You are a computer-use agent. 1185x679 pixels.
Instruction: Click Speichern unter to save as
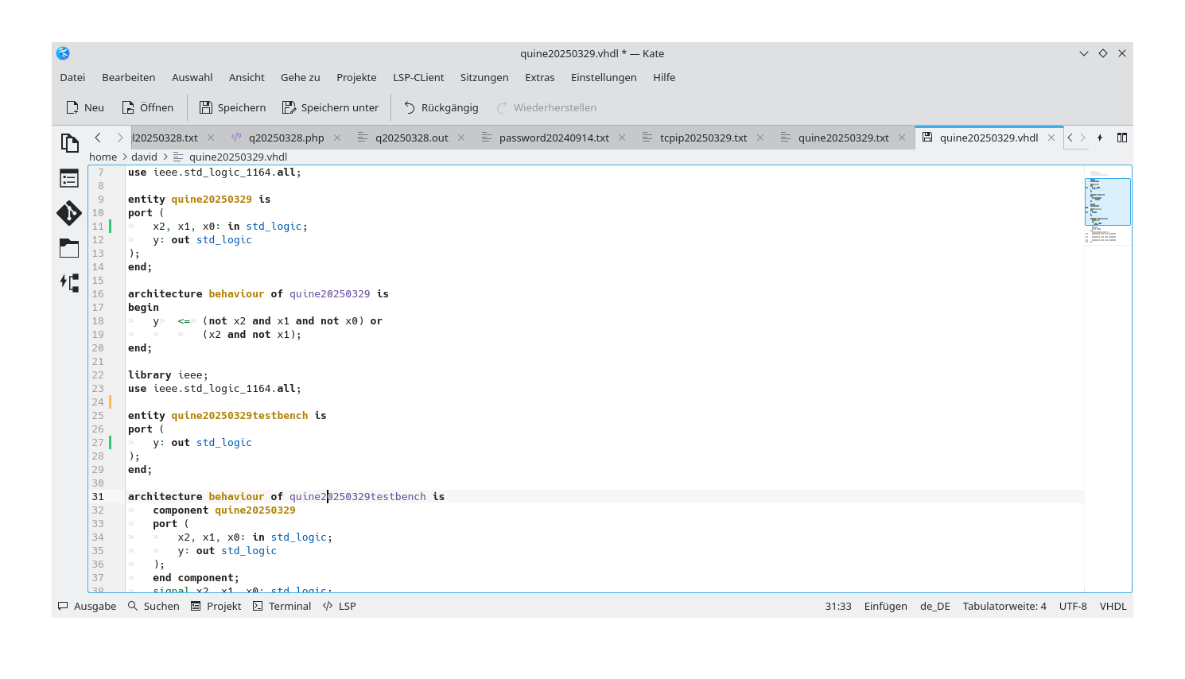click(x=331, y=107)
